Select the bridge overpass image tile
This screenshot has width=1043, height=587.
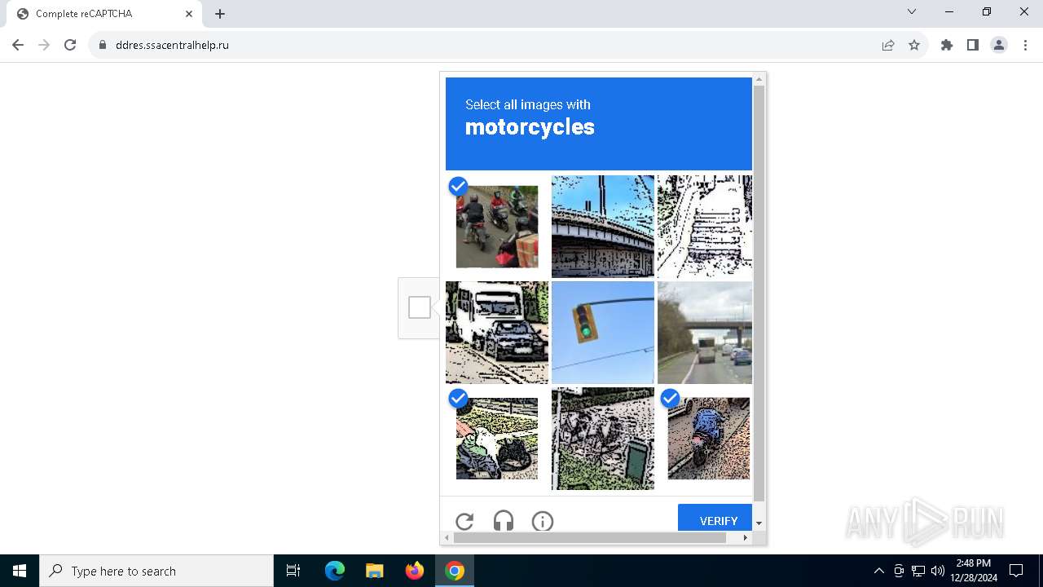(x=603, y=227)
